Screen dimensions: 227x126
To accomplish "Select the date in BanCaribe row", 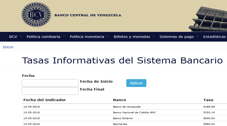I will pyautogui.click(x=31, y=124).
